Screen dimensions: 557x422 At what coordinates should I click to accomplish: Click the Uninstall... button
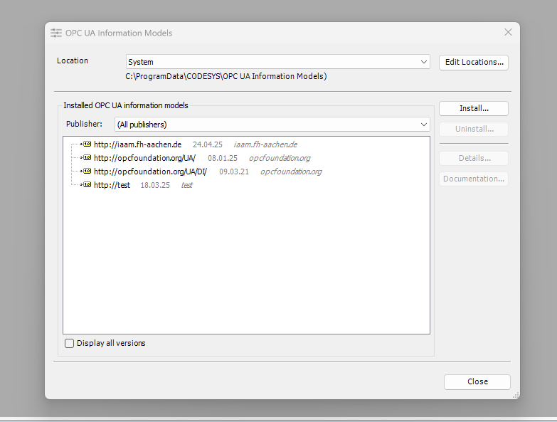pyautogui.click(x=474, y=129)
